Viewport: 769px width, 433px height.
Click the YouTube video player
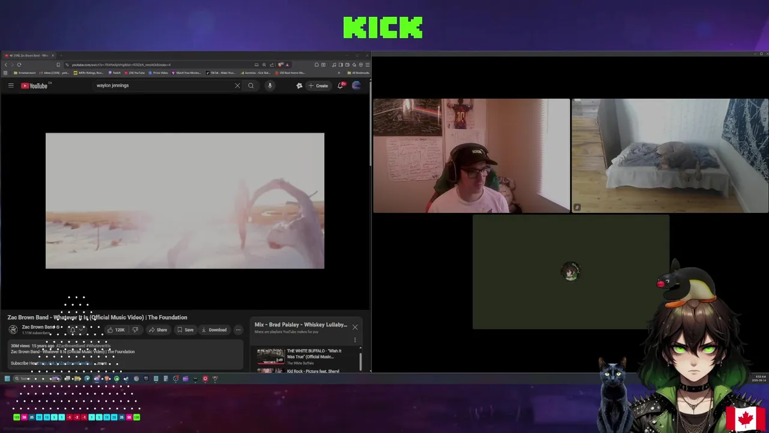(185, 201)
